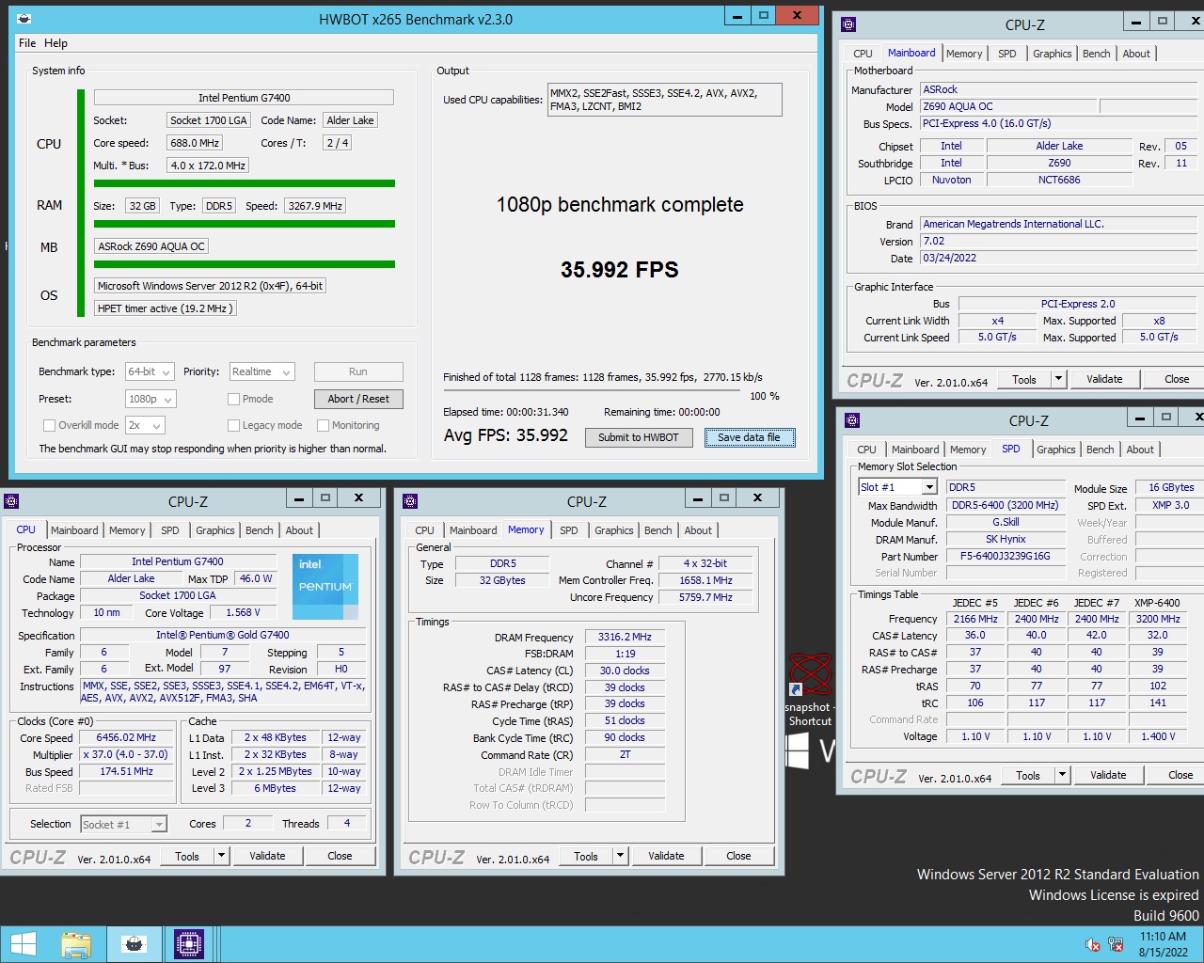Image resolution: width=1204 pixels, height=963 pixels.
Task: Click Close in CPU-Z Memory window
Action: (738, 856)
